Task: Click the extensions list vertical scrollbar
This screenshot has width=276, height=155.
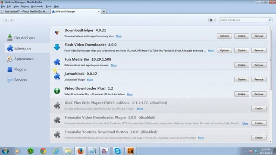Action: pos(270,60)
